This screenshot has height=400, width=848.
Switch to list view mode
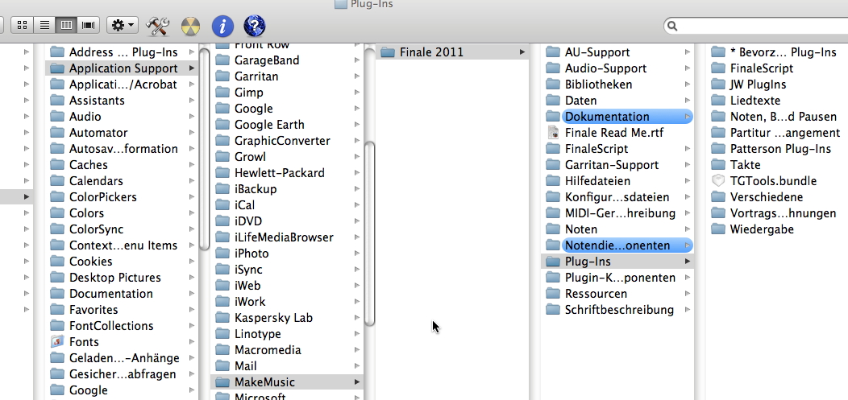pyautogui.click(x=44, y=26)
